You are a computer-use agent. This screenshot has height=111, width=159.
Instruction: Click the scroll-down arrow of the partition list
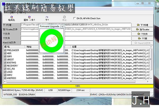pos(151,78)
